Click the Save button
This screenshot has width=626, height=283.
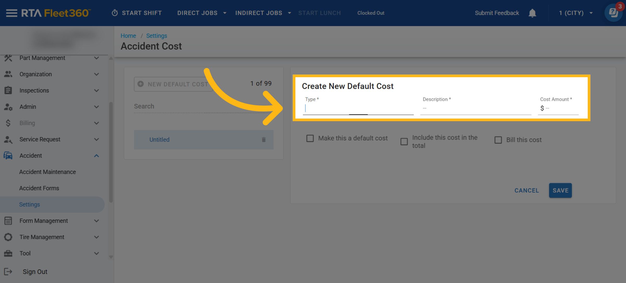coord(560,190)
